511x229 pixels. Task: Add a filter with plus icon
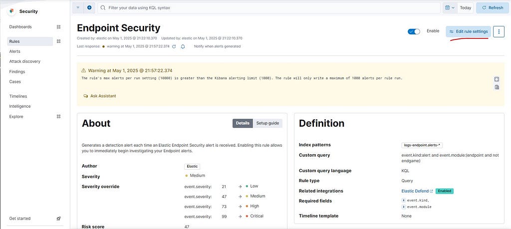coord(89,7)
